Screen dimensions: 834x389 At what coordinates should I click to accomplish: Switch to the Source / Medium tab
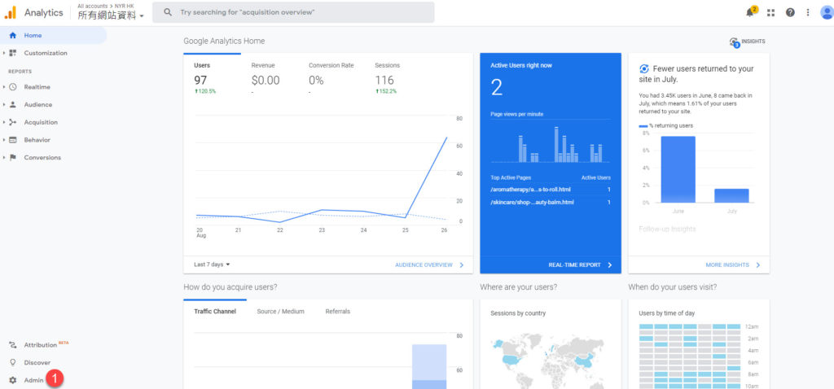click(280, 312)
